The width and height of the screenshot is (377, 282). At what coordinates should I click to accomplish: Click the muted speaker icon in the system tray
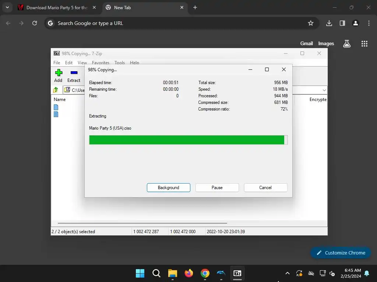[x=332, y=273]
